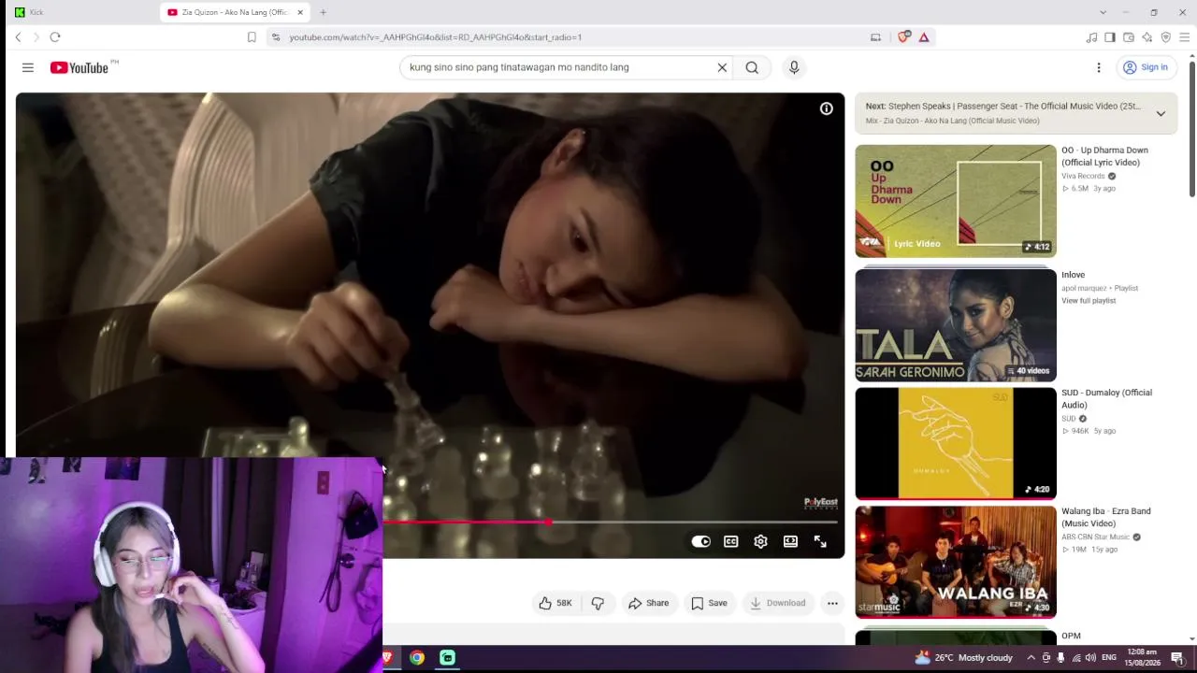
Task: Open the video player settings gear
Action: (x=761, y=541)
